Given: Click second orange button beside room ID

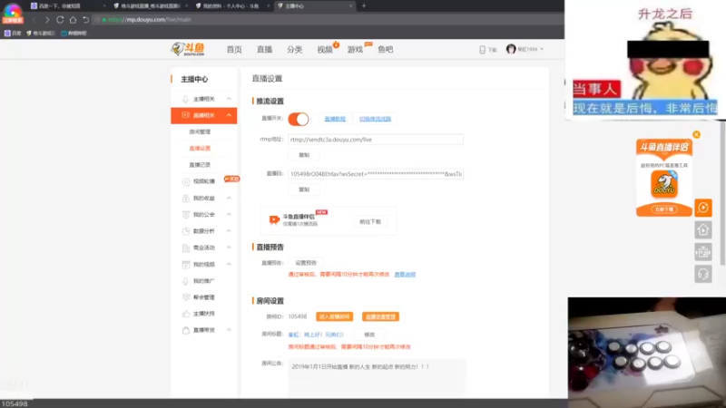Looking at the screenshot, I should click(380, 316).
